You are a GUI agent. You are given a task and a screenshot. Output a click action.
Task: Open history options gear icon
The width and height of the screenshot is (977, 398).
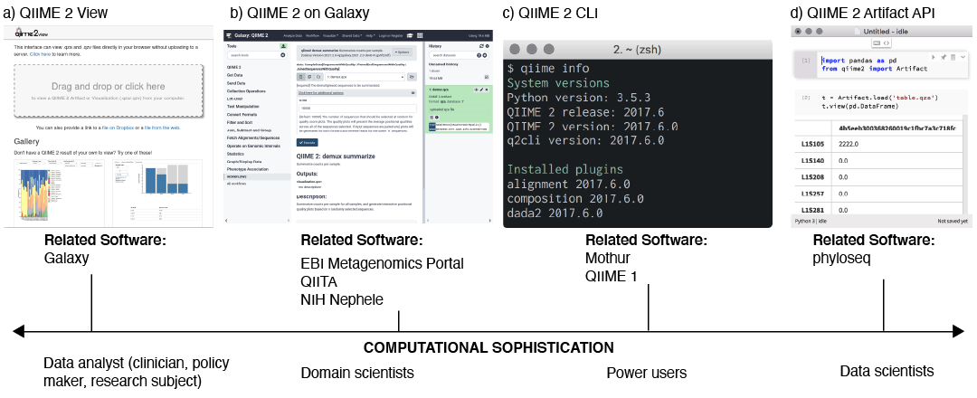point(486,45)
